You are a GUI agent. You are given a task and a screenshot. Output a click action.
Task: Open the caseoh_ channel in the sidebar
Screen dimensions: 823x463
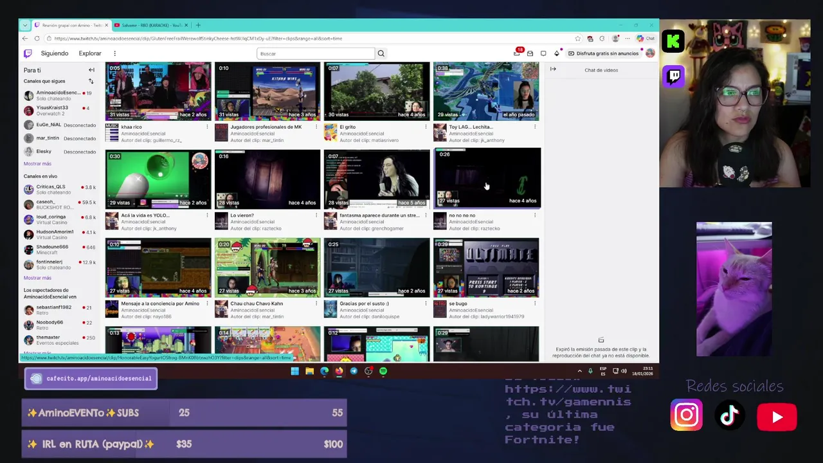[59, 204]
